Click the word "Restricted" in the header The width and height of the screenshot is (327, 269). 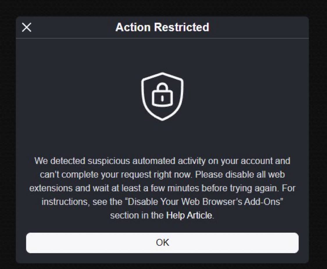[181, 27]
